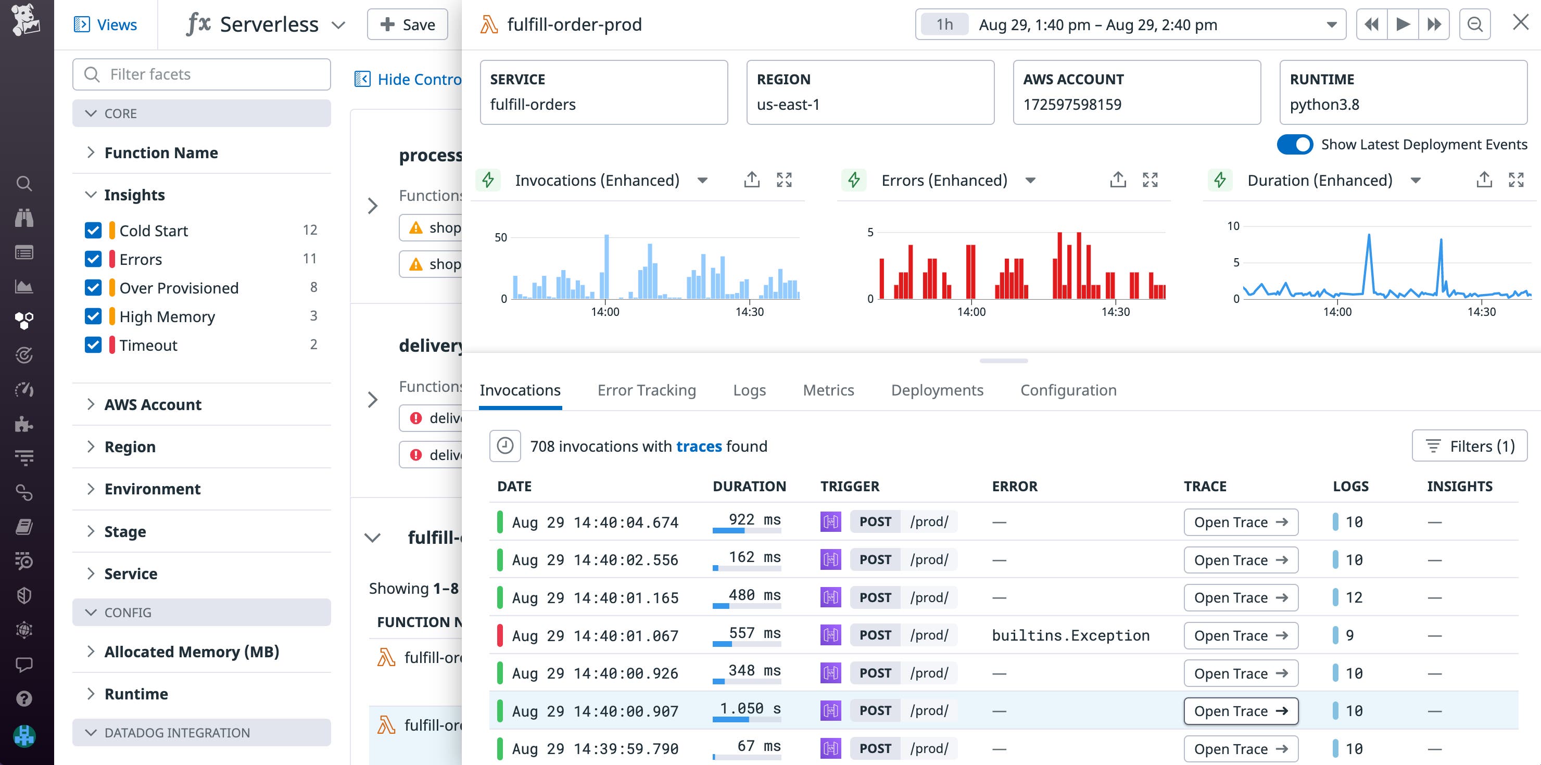Open the Invocations (Enhanced) chart dropdown
The height and width of the screenshot is (765, 1541).
(x=703, y=180)
